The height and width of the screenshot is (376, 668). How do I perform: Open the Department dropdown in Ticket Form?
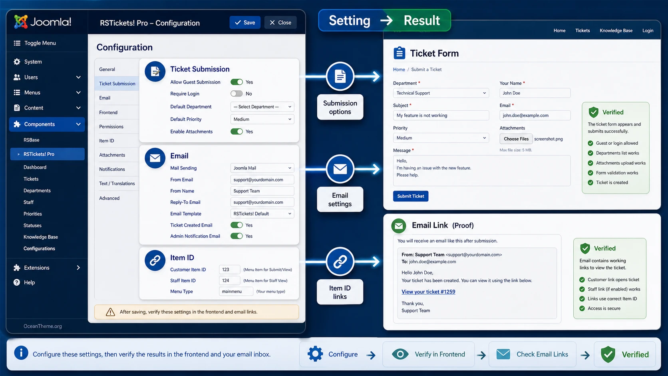[x=441, y=93]
